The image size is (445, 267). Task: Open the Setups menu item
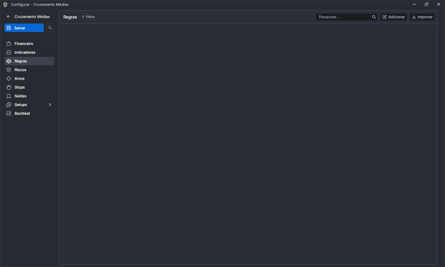pyautogui.click(x=21, y=105)
